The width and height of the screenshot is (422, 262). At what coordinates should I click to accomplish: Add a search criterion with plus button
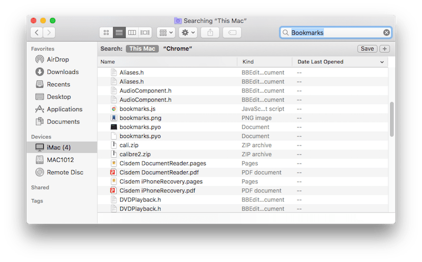pyautogui.click(x=385, y=48)
